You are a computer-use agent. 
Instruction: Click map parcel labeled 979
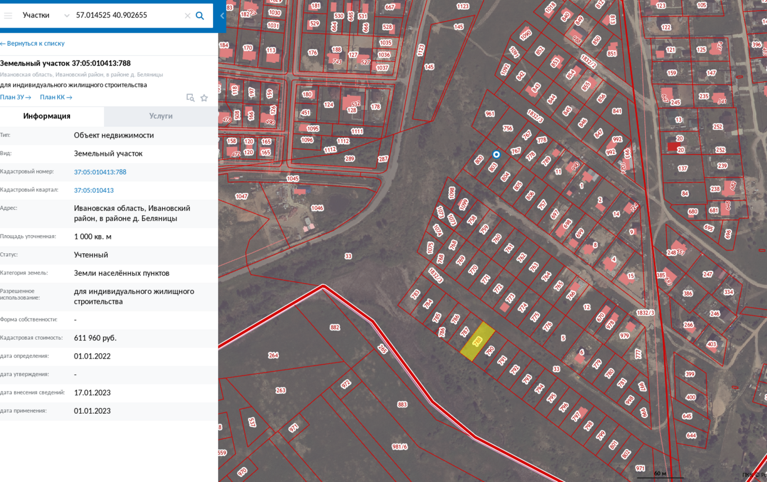625,336
